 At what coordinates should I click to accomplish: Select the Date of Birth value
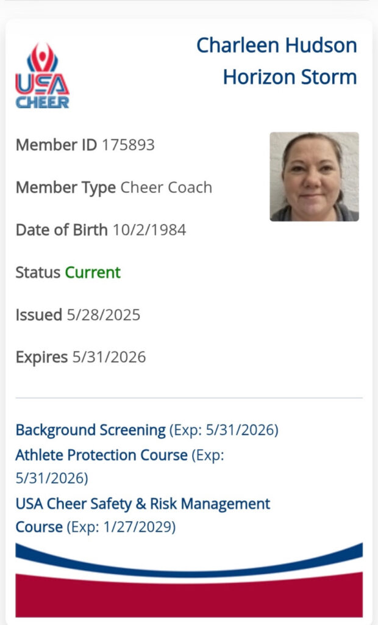149,230
